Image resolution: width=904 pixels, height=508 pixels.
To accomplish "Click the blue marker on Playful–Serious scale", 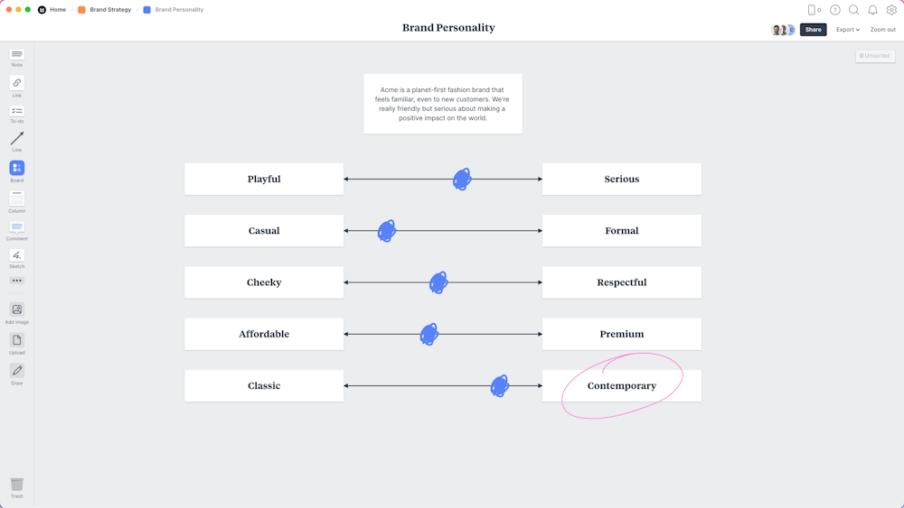I will tap(462, 179).
